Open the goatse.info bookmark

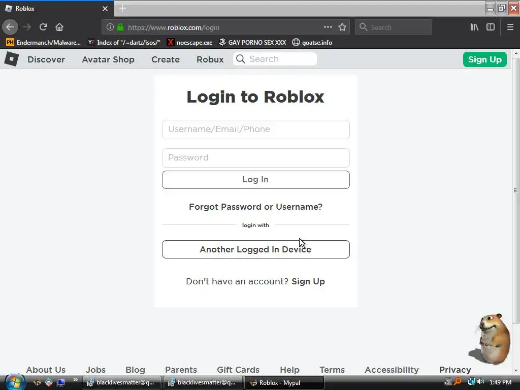[312, 43]
